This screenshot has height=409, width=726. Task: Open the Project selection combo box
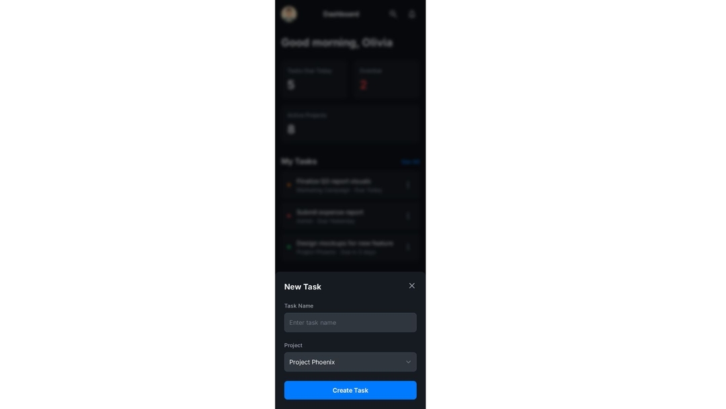[350, 362]
